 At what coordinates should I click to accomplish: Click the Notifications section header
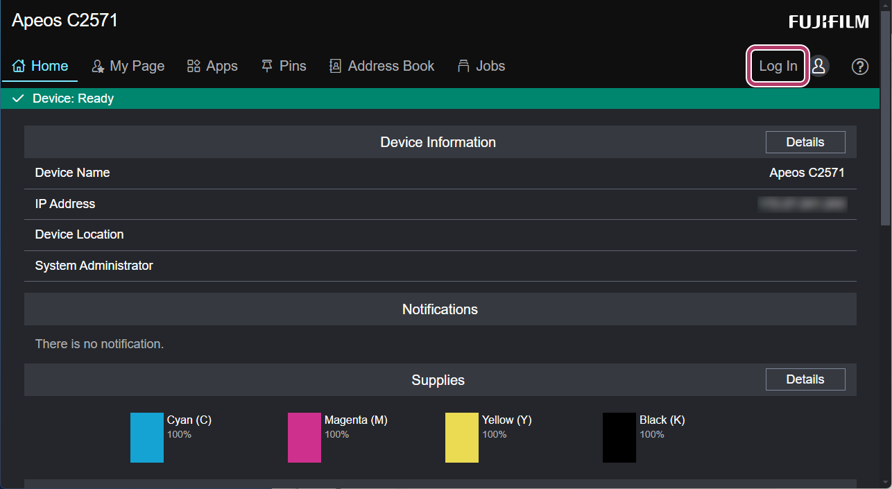440,309
